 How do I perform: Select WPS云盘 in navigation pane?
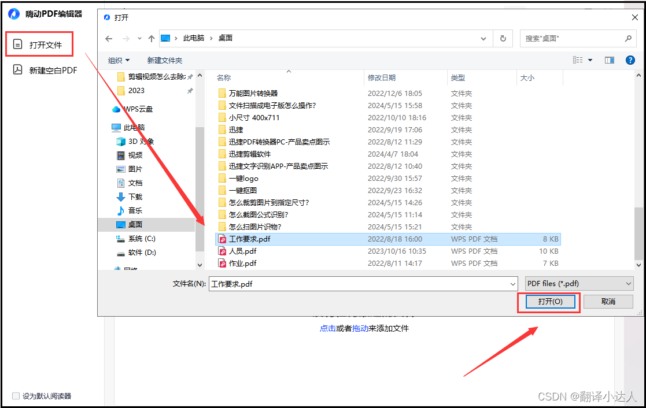(132, 109)
